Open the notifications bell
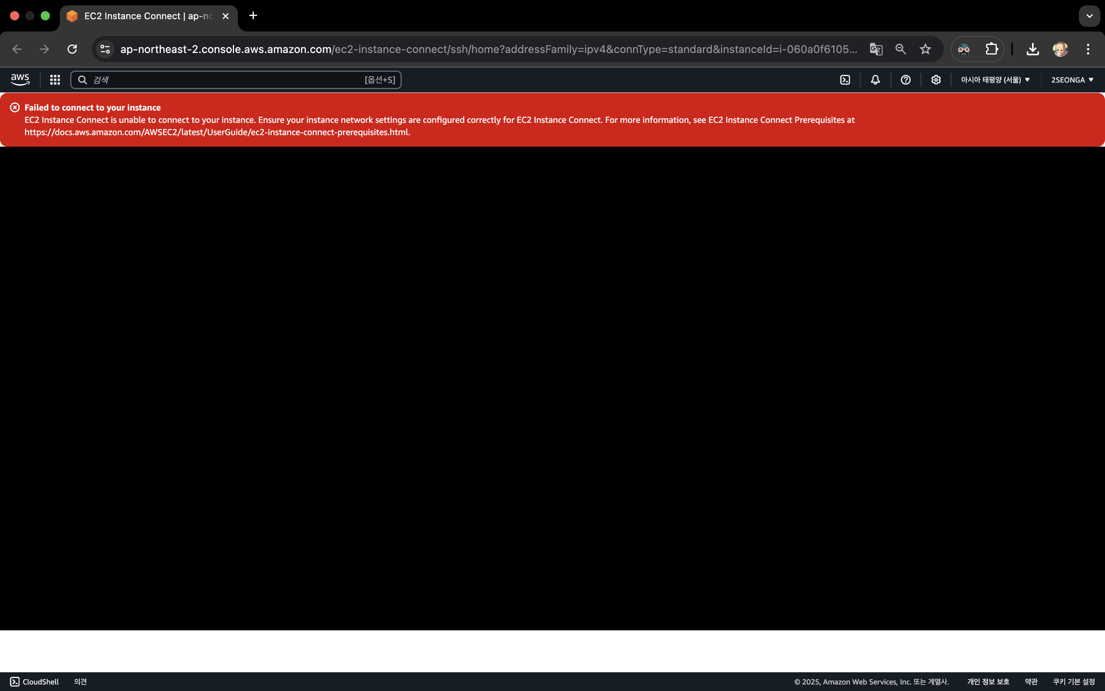The image size is (1105, 691). (x=875, y=80)
